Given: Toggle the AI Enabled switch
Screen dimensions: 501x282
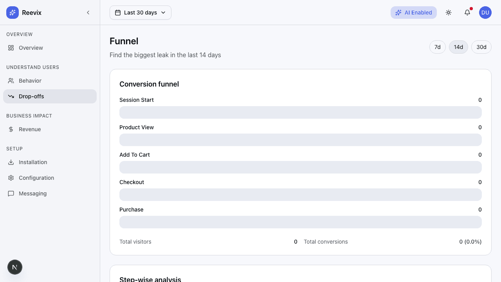Looking at the screenshot, I should pos(414,13).
